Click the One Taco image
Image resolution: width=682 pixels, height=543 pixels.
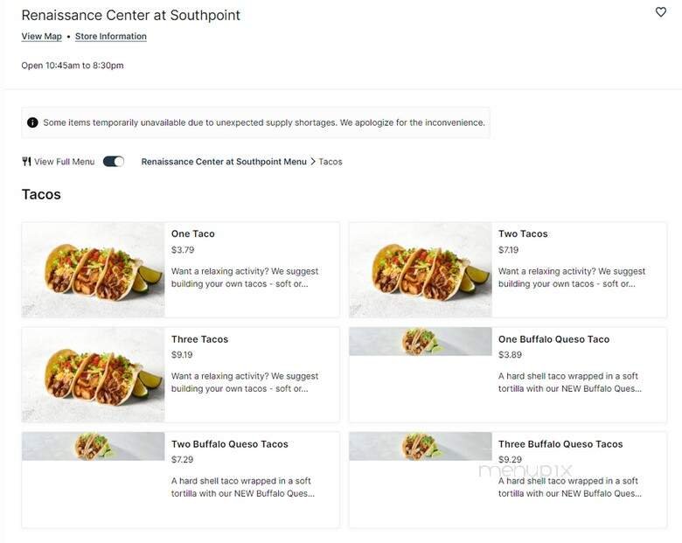[93, 269]
